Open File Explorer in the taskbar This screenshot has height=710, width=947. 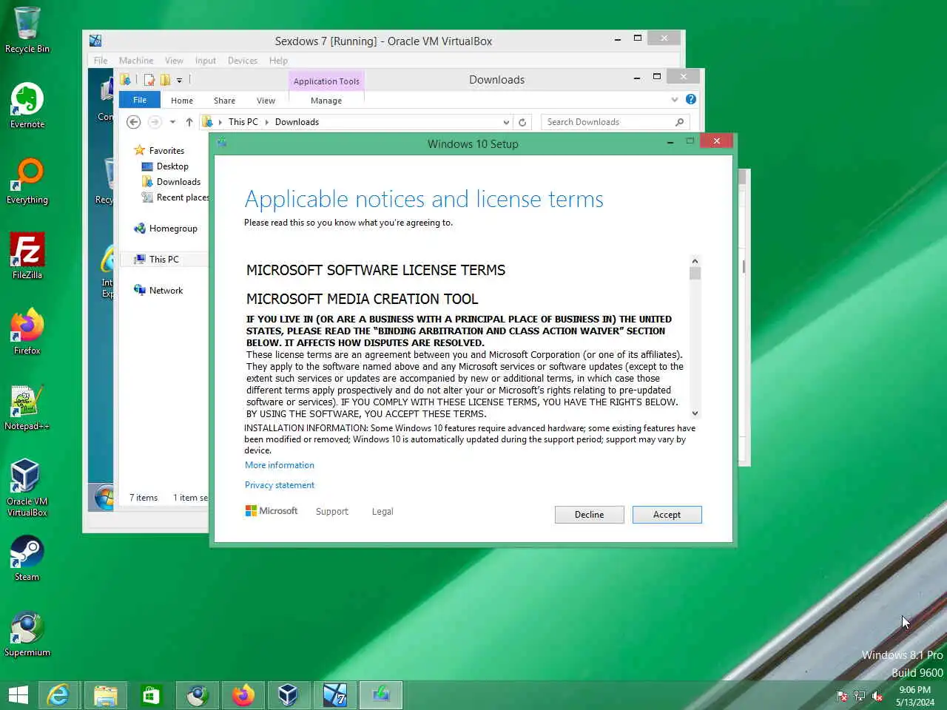pos(106,695)
